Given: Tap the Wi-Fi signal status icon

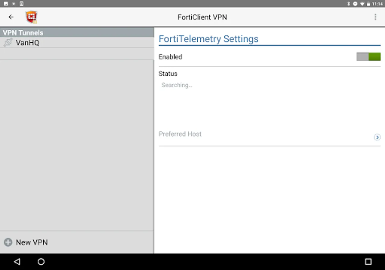Looking at the screenshot, I should click(362, 4).
